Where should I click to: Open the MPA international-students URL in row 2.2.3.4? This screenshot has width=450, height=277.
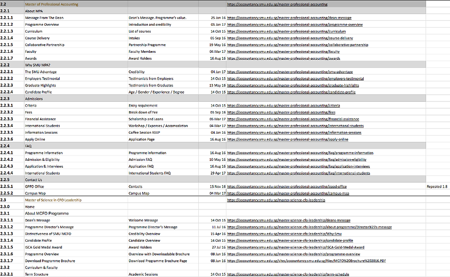[295, 126]
